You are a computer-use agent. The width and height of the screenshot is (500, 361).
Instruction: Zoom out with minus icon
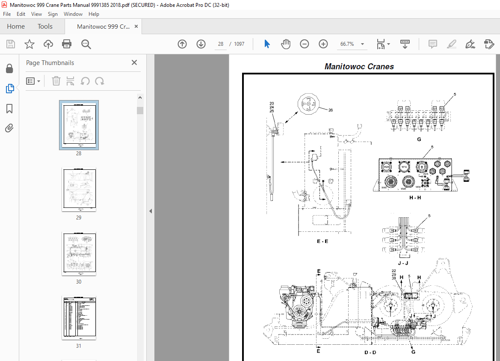tap(304, 44)
